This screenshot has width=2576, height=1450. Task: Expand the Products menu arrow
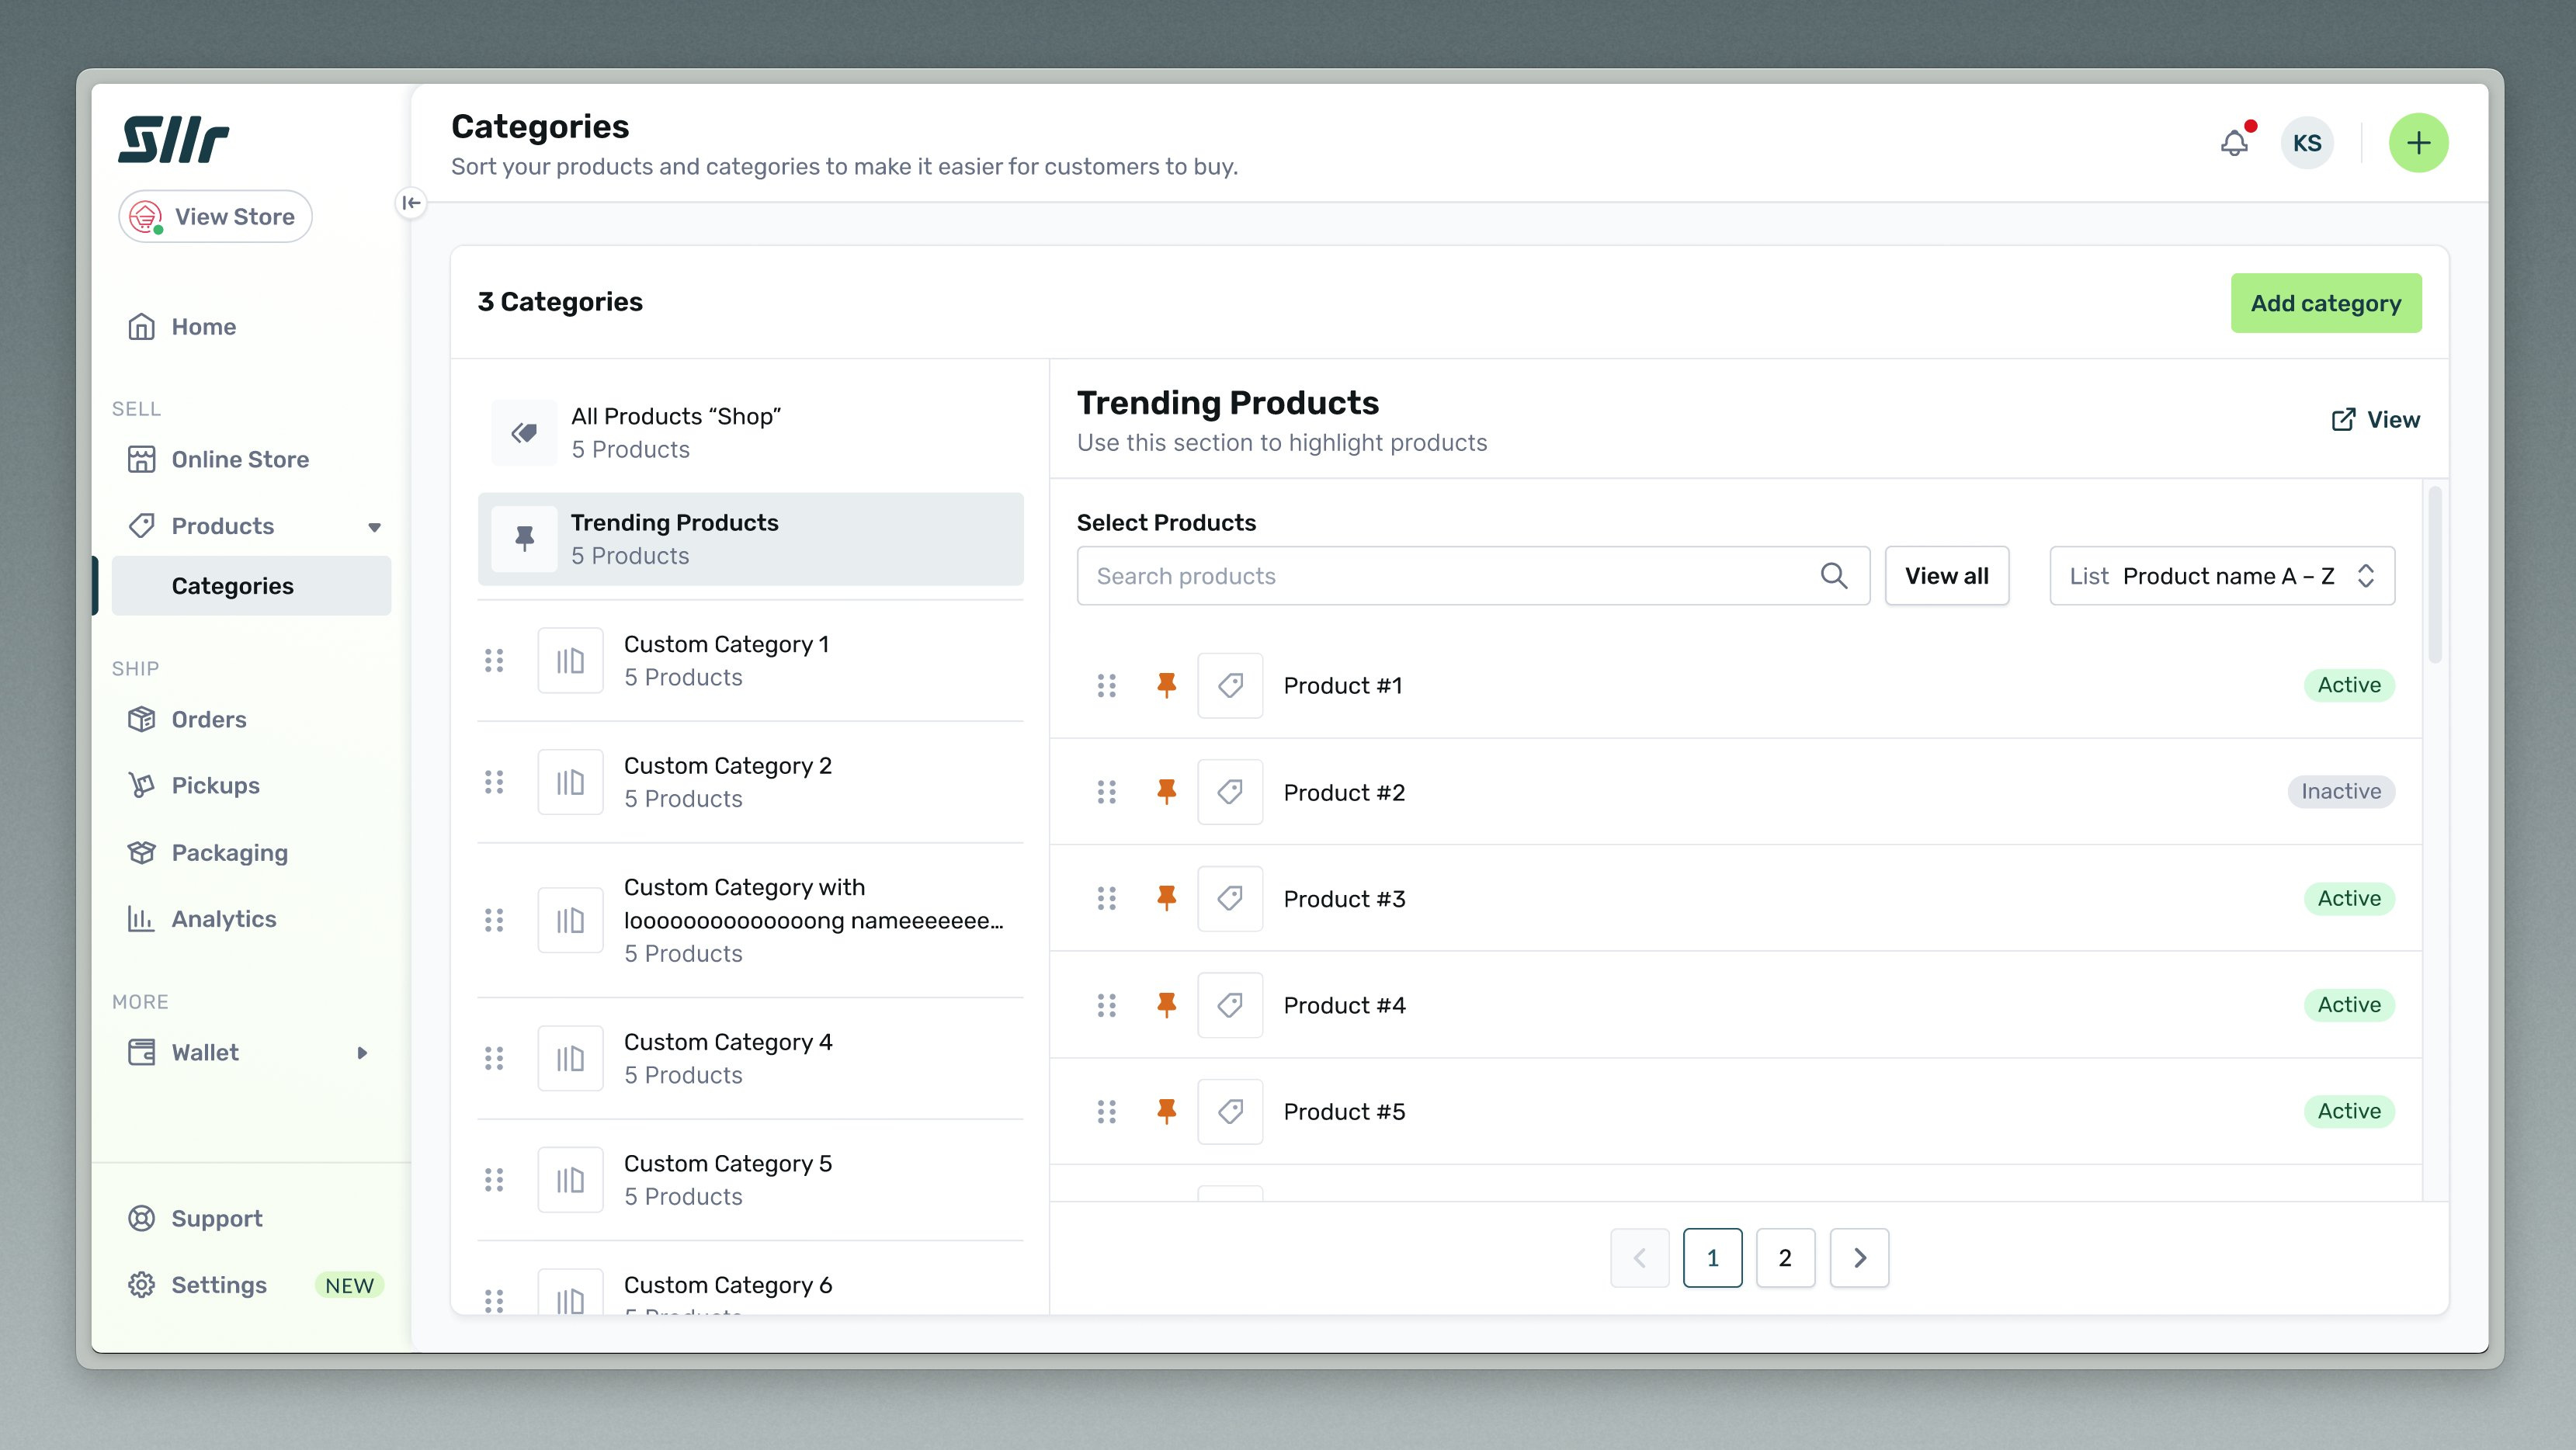pyautogui.click(x=374, y=527)
